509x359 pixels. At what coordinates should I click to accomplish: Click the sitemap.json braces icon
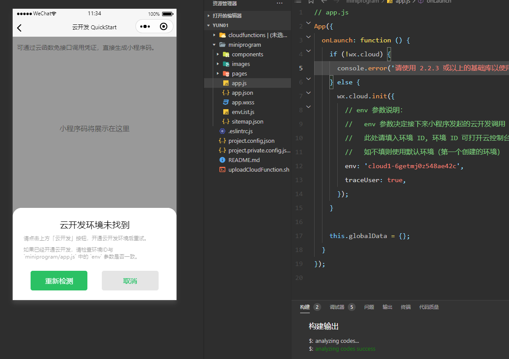(226, 122)
